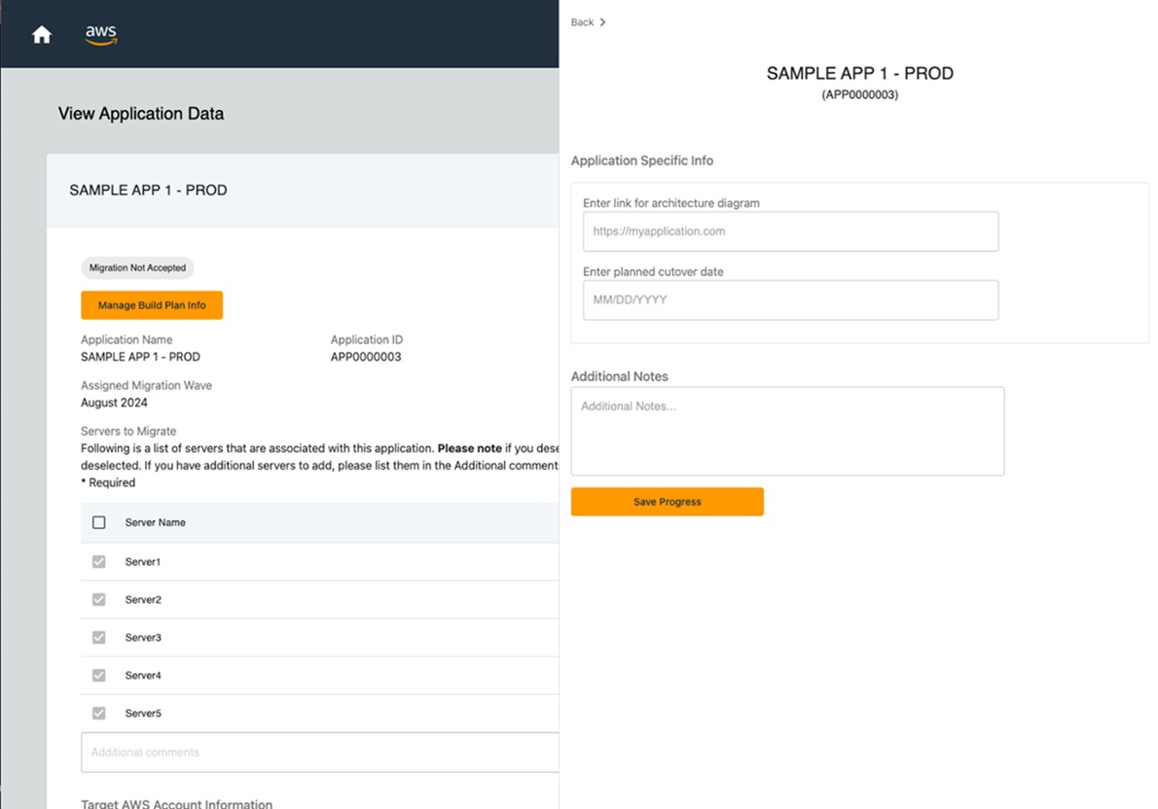Toggle the Server4 checkbox
The width and height of the screenshot is (1158, 809).
click(x=98, y=675)
